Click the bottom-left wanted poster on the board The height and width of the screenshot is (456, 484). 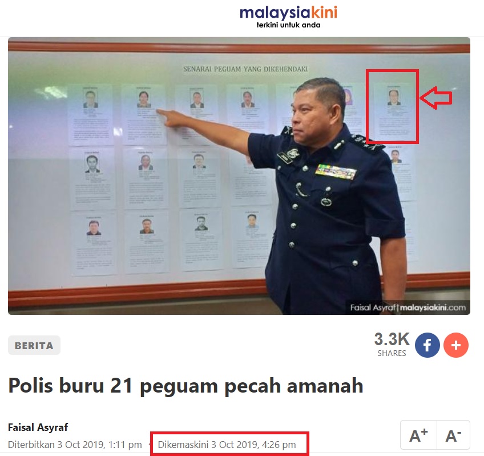pyautogui.click(x=94, y=243)
